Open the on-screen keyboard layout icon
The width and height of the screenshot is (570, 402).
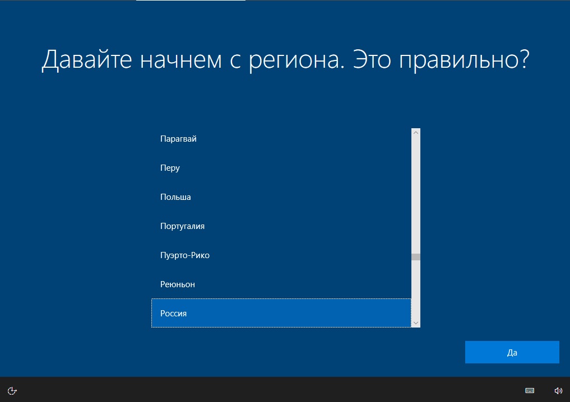pos(529,390)
